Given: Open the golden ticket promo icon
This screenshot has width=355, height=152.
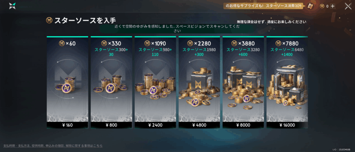Looking at the screenshot, I should (x=310, y=6).
